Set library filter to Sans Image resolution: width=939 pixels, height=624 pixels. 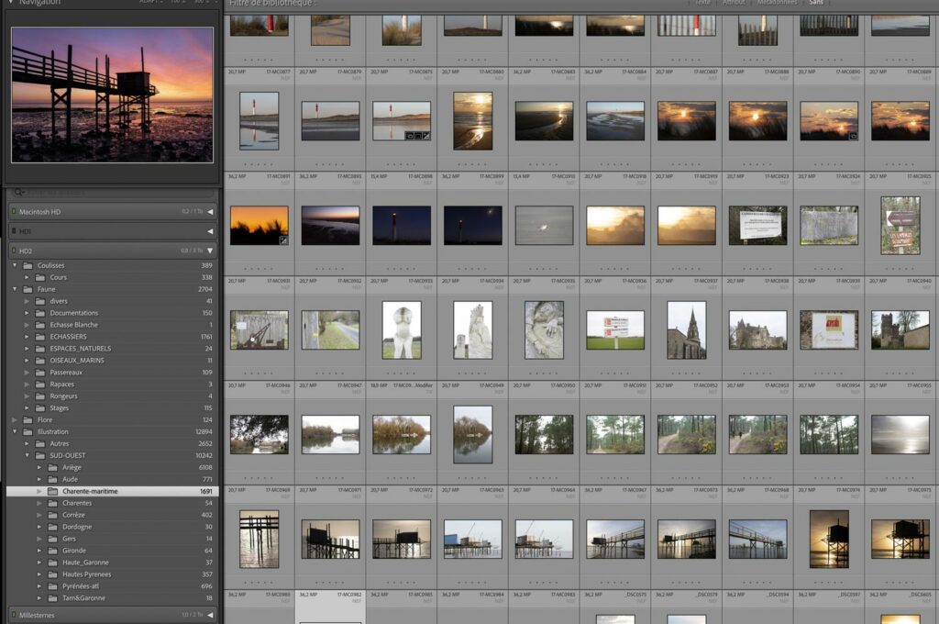point(816,3)
